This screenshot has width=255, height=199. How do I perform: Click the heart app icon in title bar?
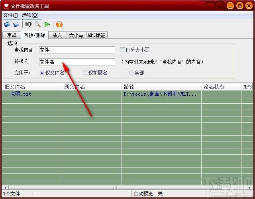(6, 6)
